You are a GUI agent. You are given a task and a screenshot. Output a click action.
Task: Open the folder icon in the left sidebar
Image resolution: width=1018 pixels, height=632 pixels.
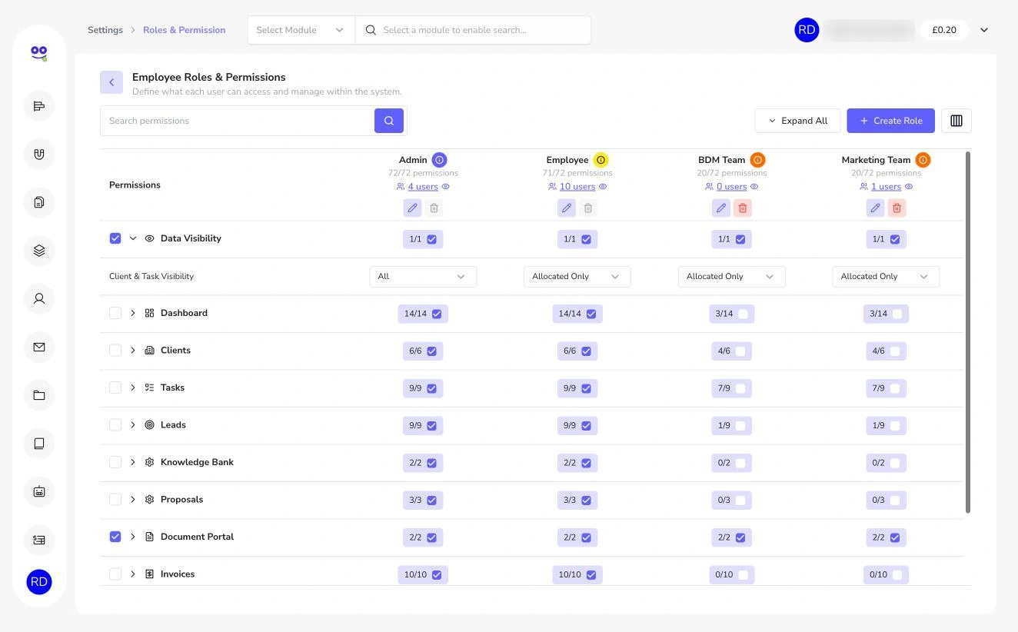tap(39, 396)
